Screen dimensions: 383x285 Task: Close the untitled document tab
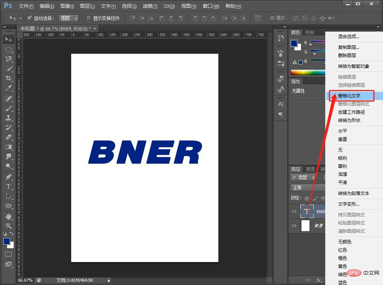95,28
